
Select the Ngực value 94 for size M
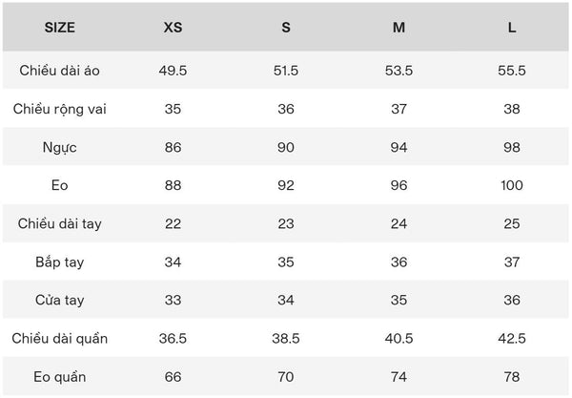398,147
